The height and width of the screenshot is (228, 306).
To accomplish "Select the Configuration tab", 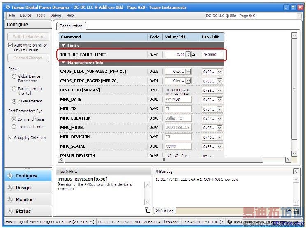I will [x=71, y=26].
